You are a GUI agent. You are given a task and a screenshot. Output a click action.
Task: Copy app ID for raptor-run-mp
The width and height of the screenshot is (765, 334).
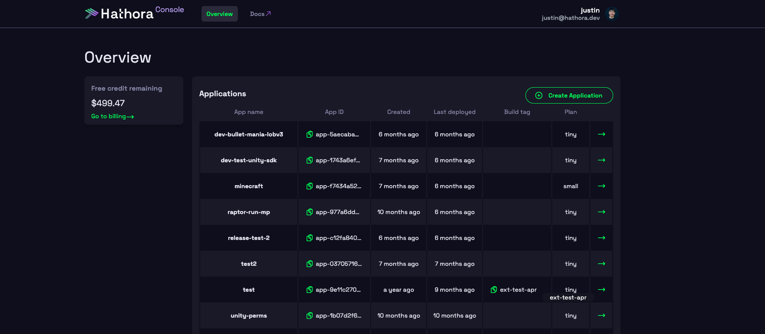310,212
